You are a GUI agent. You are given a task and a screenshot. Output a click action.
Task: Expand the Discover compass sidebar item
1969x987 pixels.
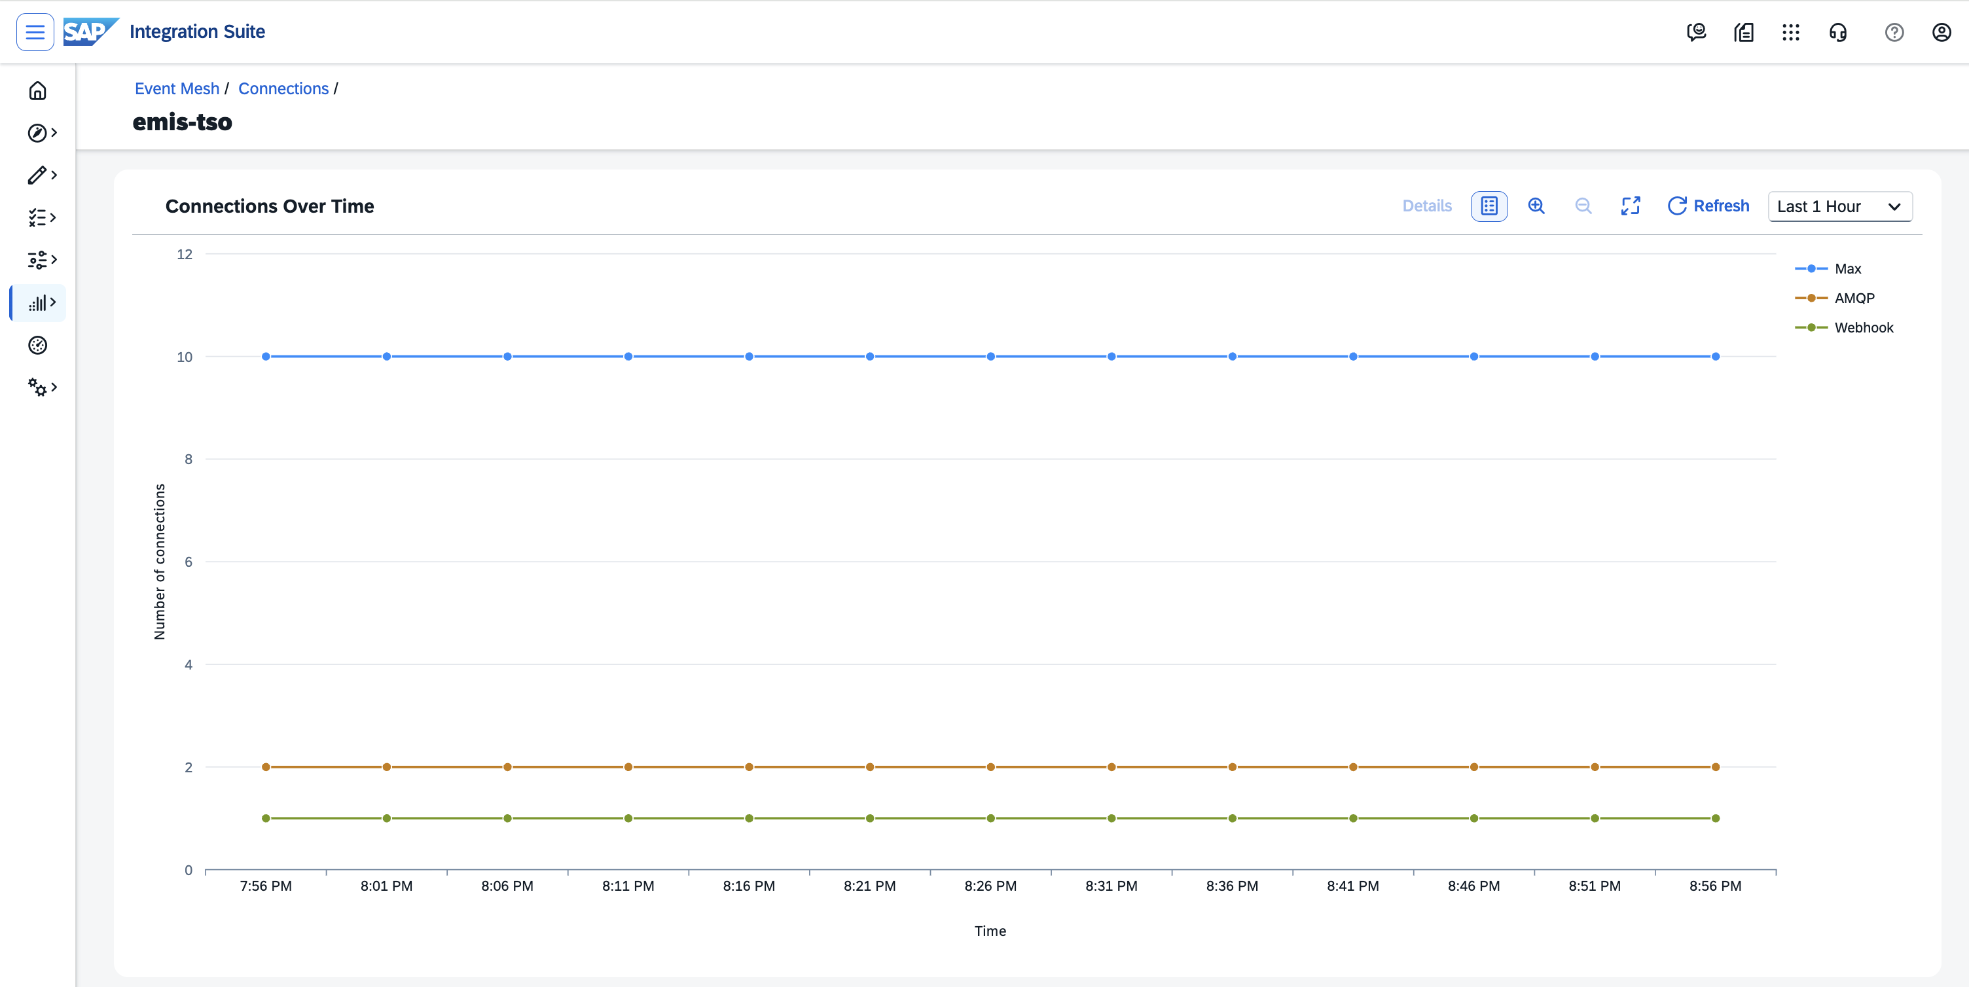coord(41,133)
